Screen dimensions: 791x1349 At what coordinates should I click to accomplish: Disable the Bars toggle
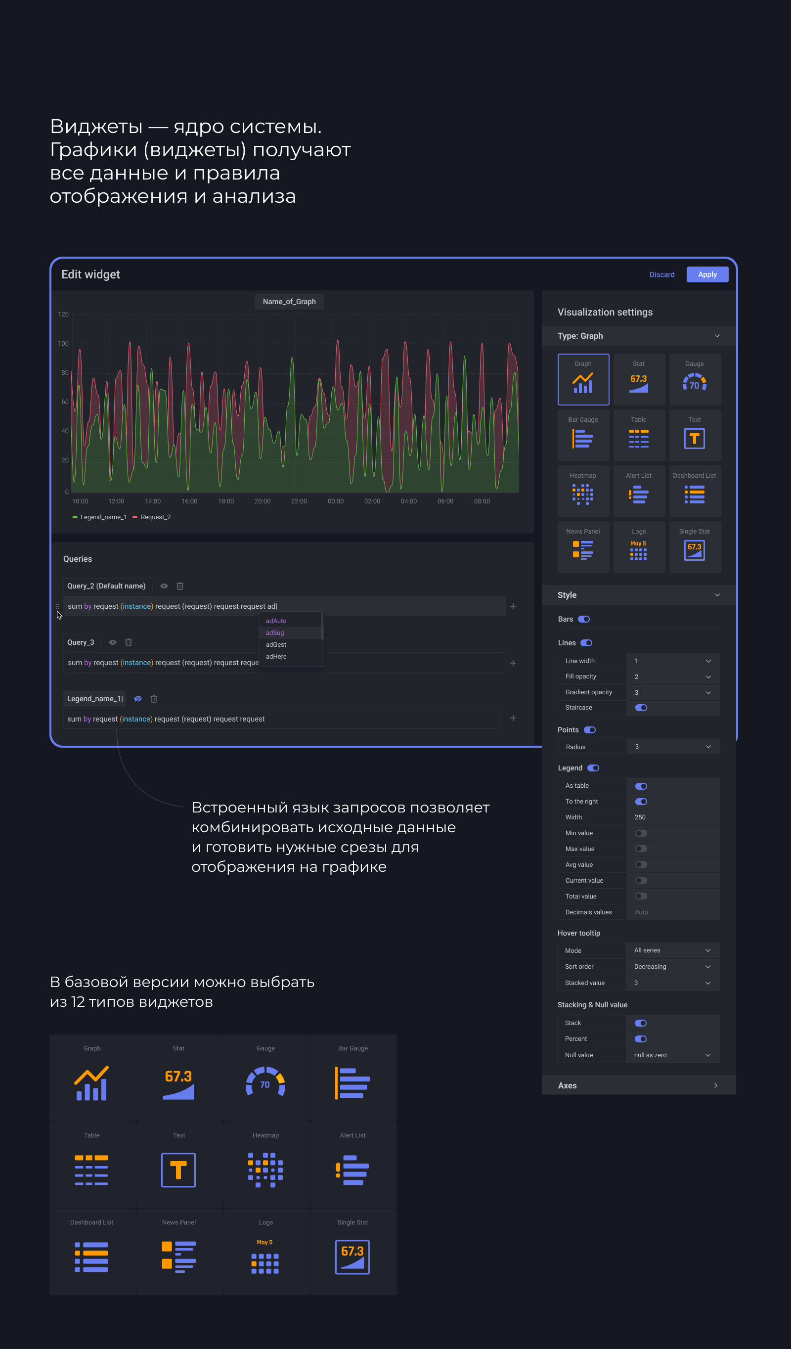click(x=584, y=619)
